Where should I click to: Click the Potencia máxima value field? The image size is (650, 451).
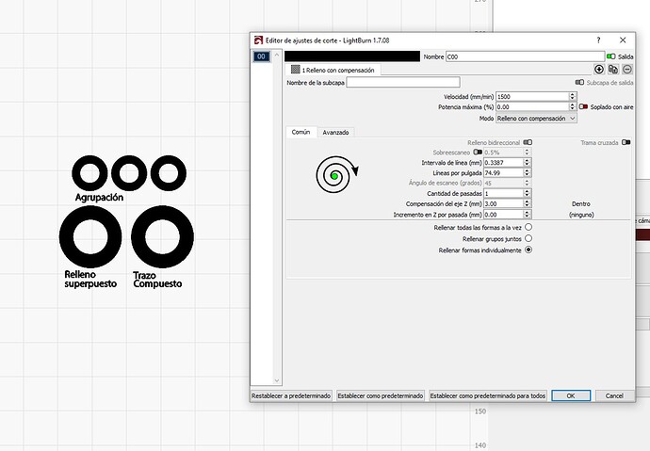click(x=532, y=106)
